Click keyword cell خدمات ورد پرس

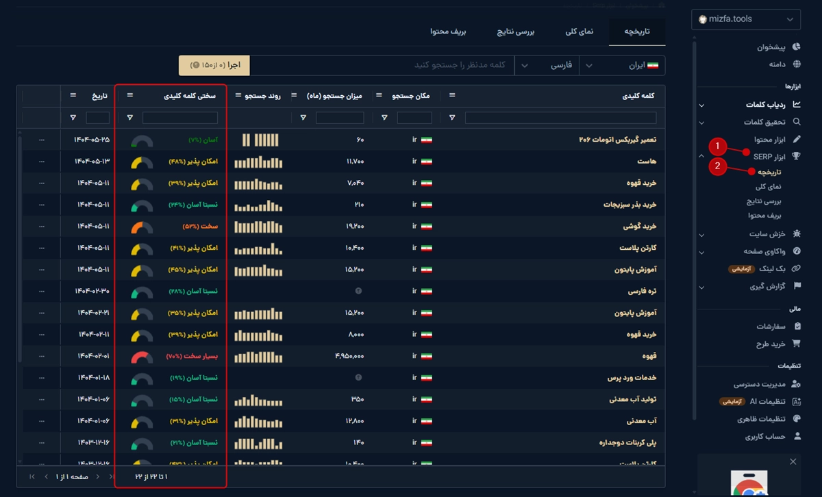632,378
